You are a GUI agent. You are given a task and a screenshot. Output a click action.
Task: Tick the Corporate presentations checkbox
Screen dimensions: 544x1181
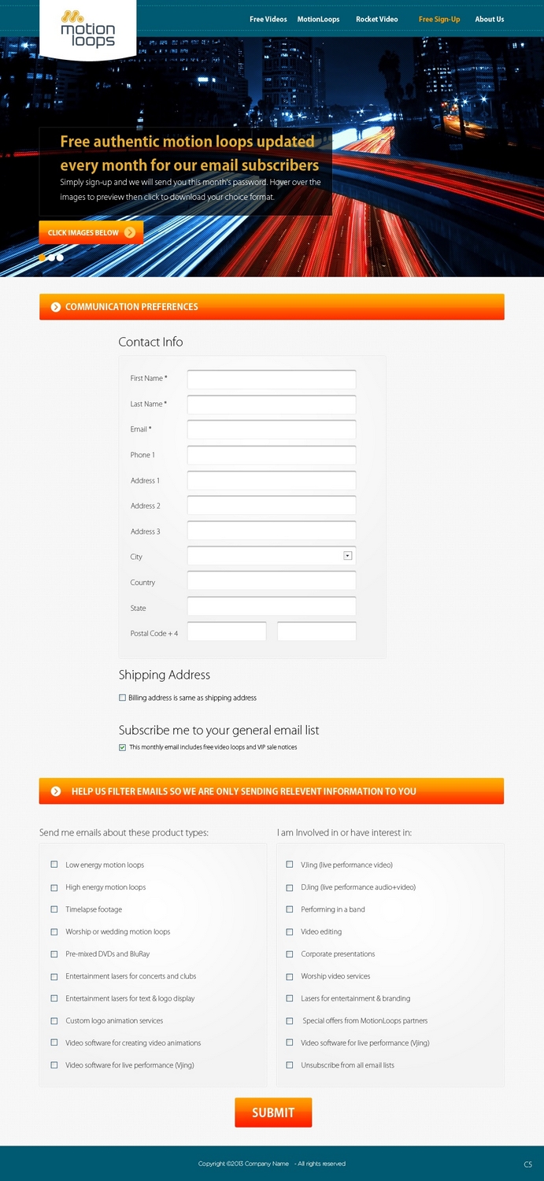click(290, 953)
